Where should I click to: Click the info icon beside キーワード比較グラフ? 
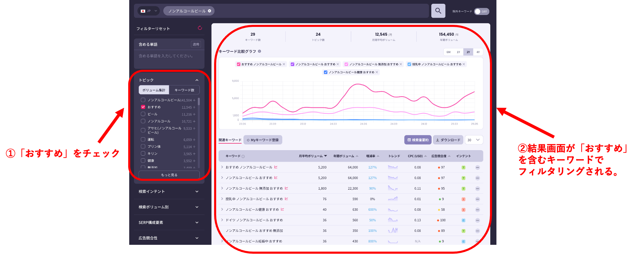coord(259,51)
